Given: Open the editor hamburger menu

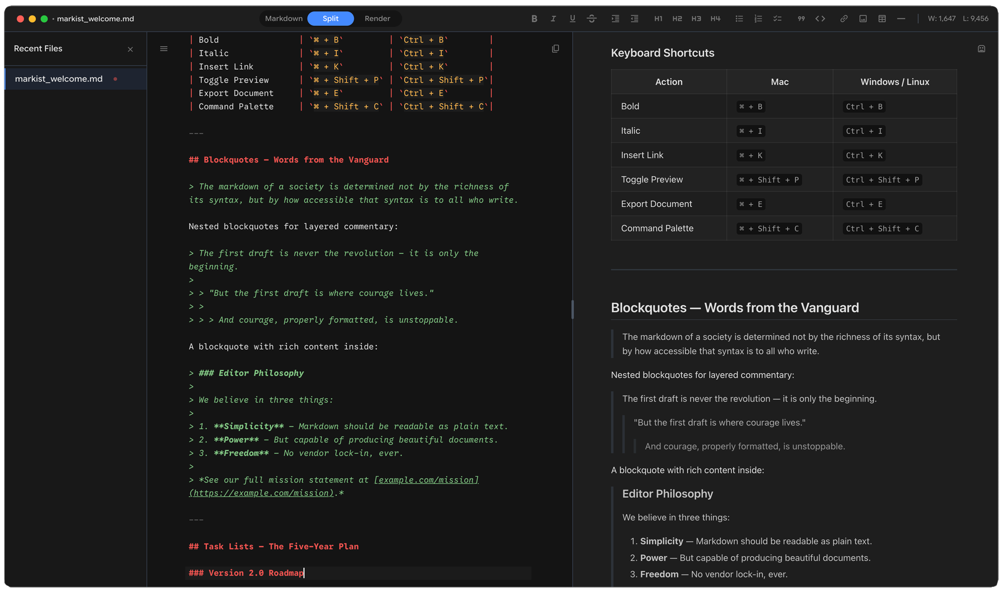Looking at the screenshot, I should coord(164,48).
